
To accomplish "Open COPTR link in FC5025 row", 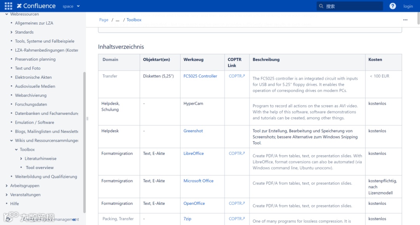I will tap(237, 76).
